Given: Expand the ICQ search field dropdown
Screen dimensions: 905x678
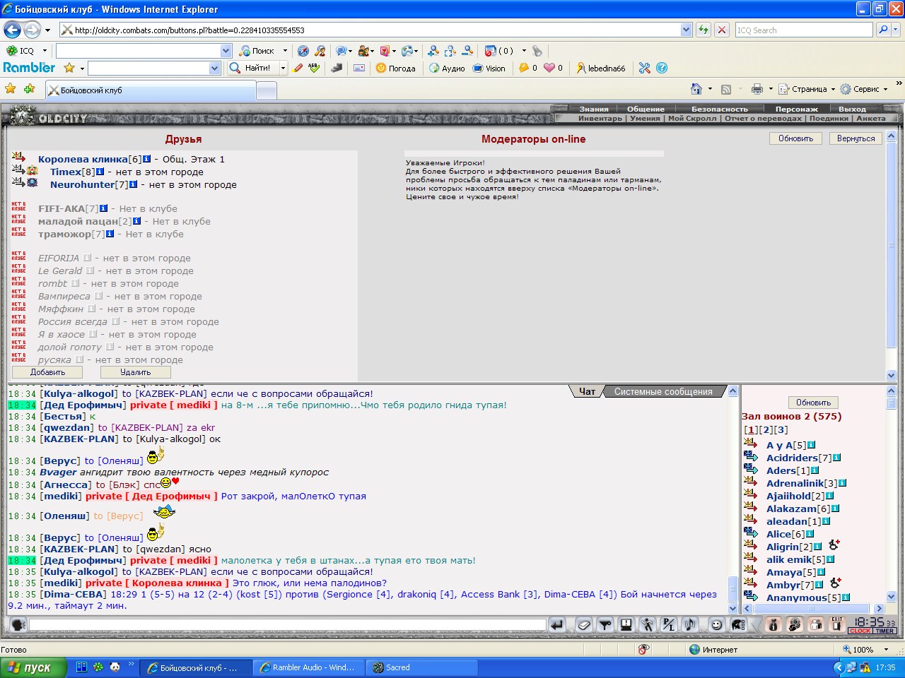Looking at the screenshot, I should tap(226, 51).
